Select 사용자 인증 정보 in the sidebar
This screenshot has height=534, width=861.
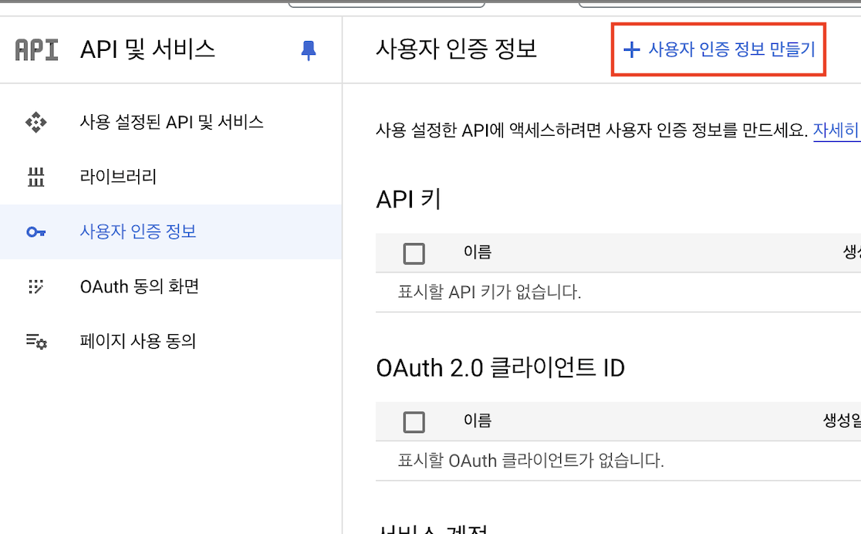(171, 232)
